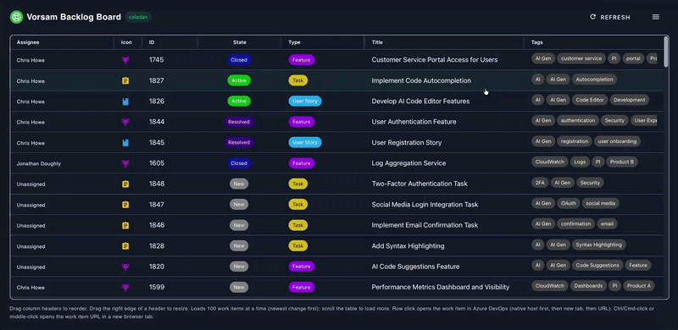Image resolution: width=678 pixels, height=330 pixels.
Task: Click the '2FA' tag chip
Action: coord(540,183)
